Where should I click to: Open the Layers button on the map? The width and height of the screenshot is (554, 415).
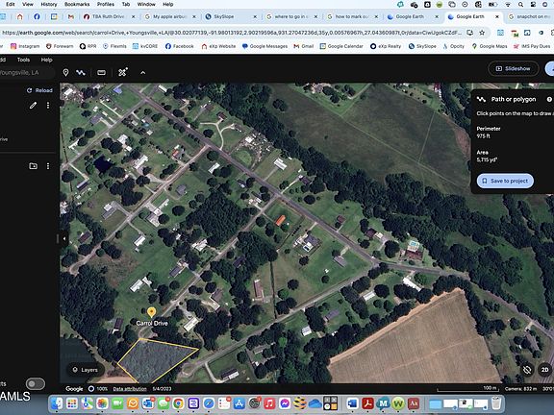click(x=86, y=370)
